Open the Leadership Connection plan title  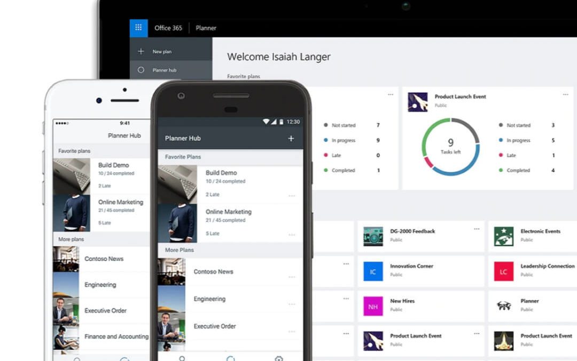(x=548, y=266)
